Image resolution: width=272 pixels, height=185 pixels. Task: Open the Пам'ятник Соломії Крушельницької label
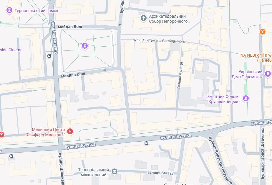pos(222,99)
